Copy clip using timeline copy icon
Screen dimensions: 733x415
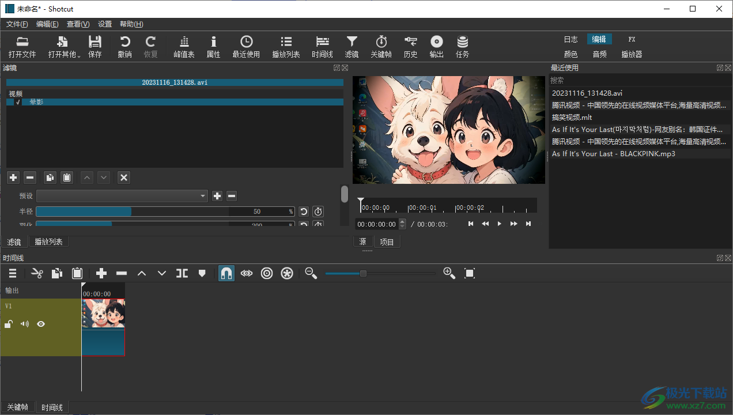[x=57, y=273]
